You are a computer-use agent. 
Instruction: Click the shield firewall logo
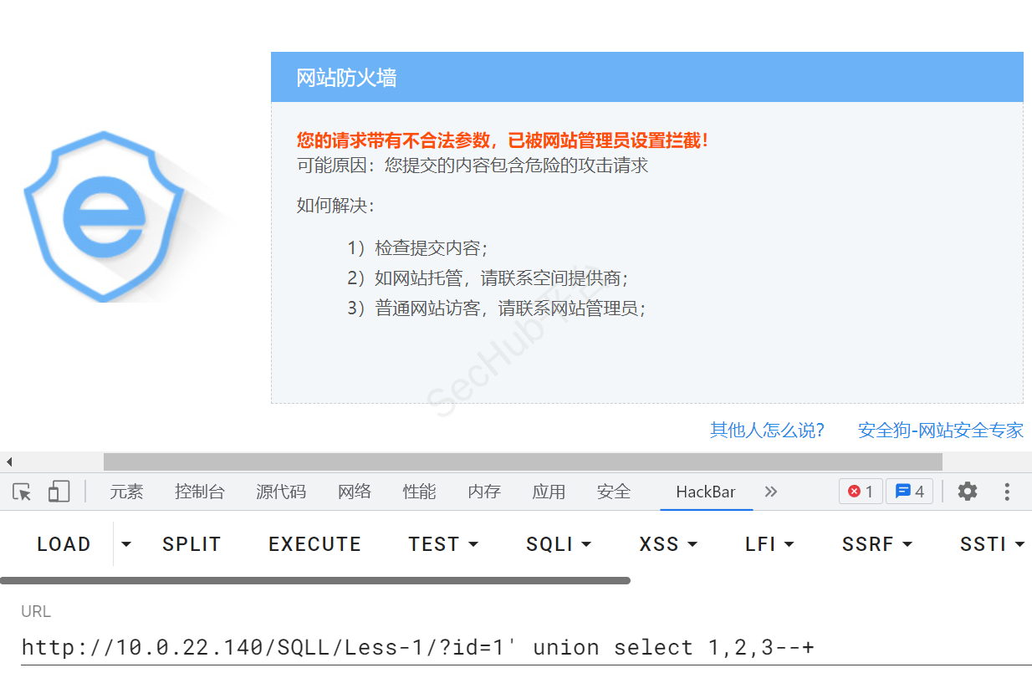tap(104, 216)
